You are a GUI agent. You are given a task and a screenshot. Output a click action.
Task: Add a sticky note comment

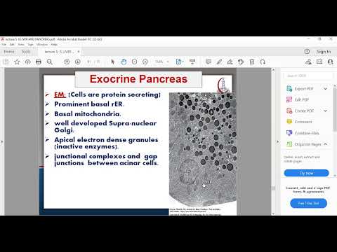click(209, 62)
